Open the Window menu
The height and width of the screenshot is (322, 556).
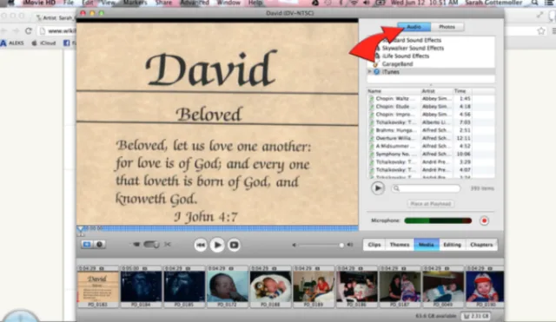228,3
